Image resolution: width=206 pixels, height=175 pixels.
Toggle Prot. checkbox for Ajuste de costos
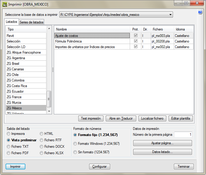(x=136, y=36)
